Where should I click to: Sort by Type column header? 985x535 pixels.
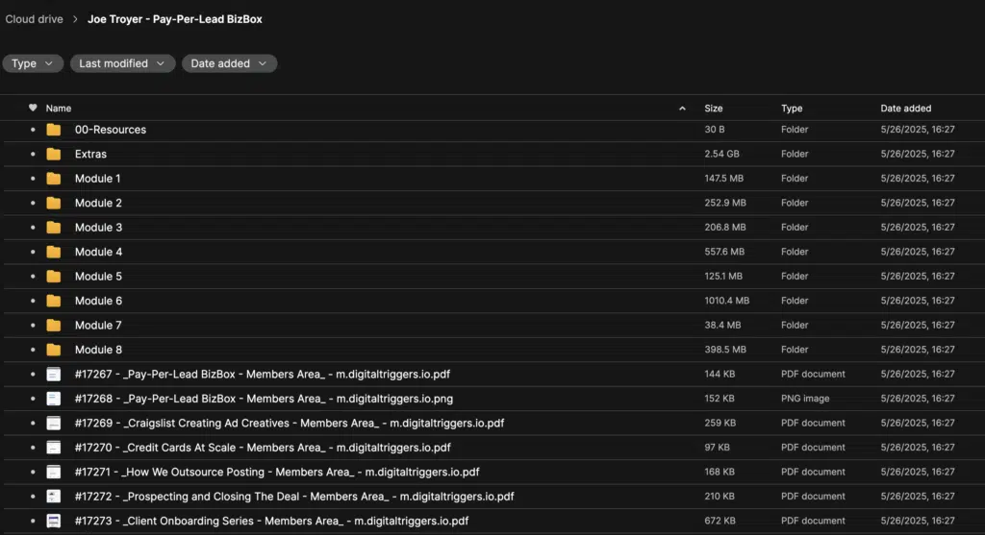pos(792,109)
